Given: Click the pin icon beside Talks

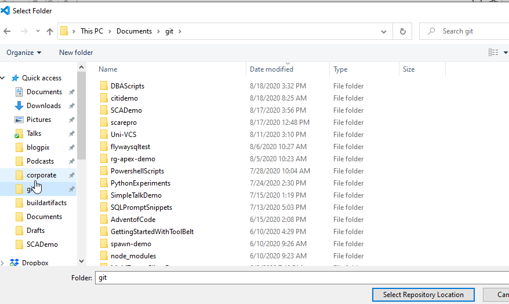Looking at the screenshot, I should (72, 134).
